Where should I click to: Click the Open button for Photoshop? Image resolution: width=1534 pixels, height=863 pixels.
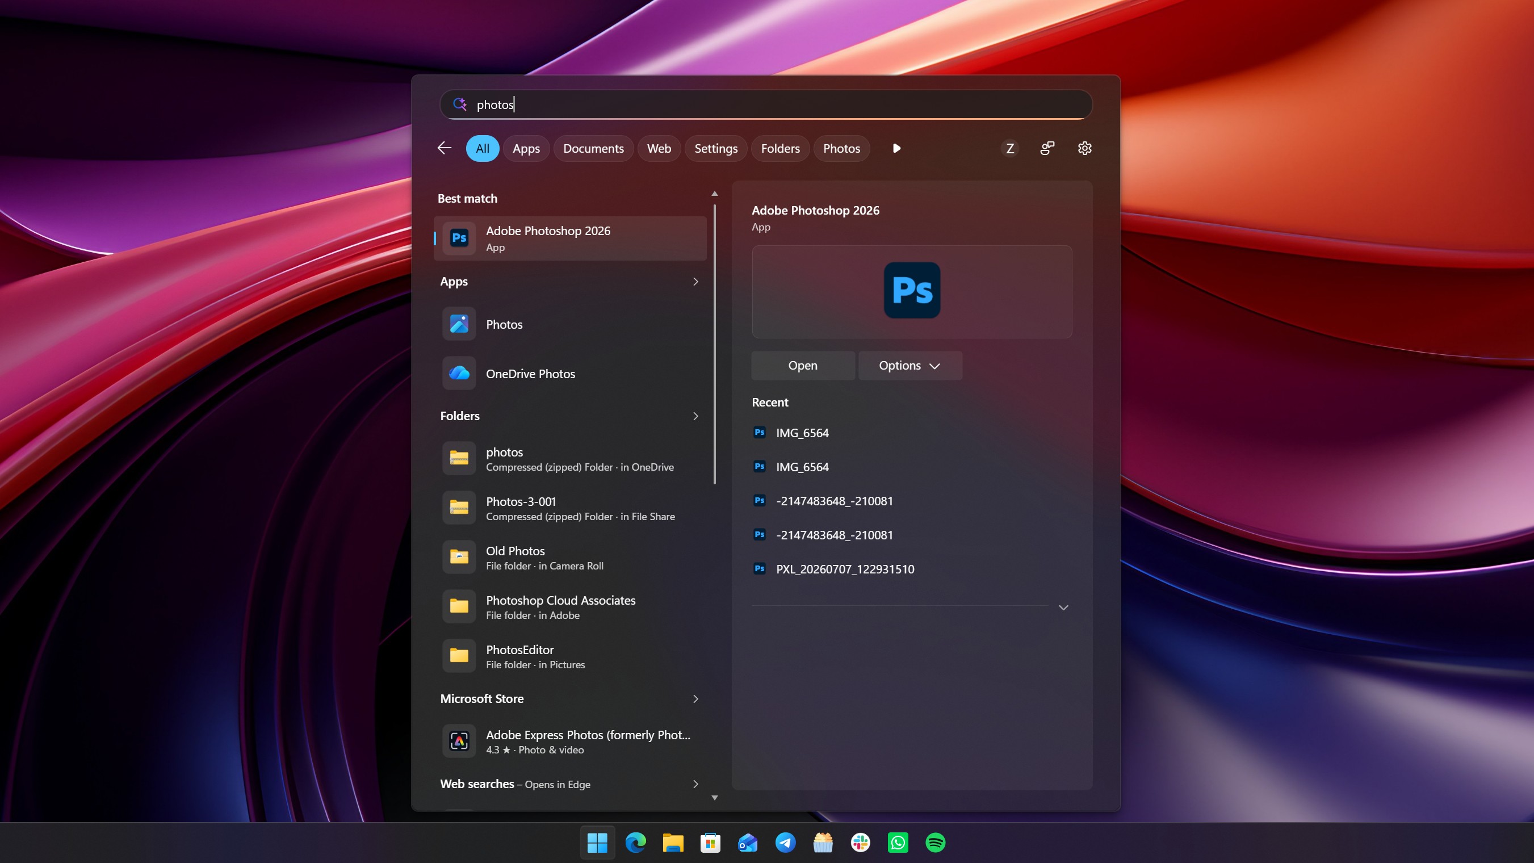(x=803, y=365)
